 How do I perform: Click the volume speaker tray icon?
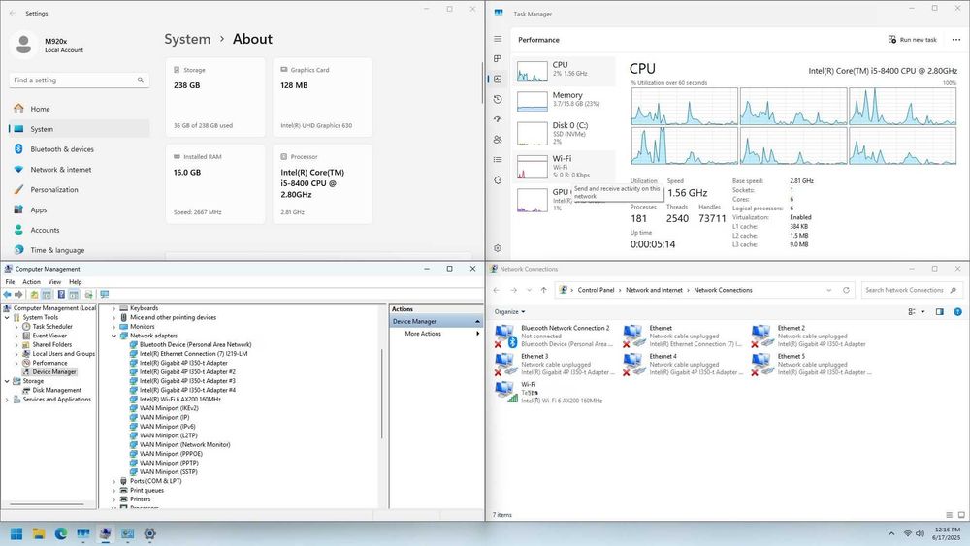click(920, 533)
